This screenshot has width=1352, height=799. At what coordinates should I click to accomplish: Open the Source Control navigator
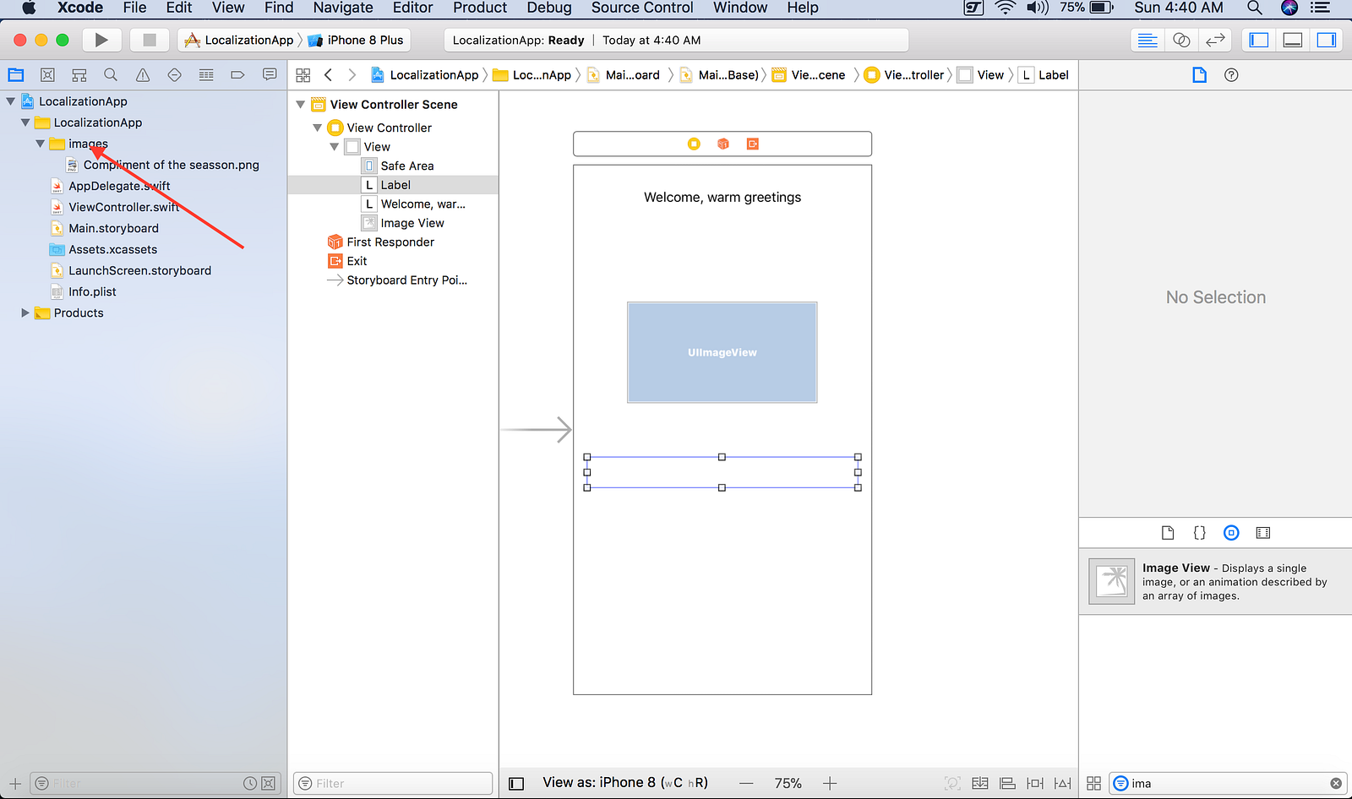point(48,75)
